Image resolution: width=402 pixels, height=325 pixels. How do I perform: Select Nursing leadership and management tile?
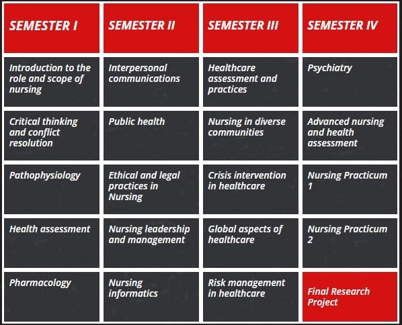(151, 243)
